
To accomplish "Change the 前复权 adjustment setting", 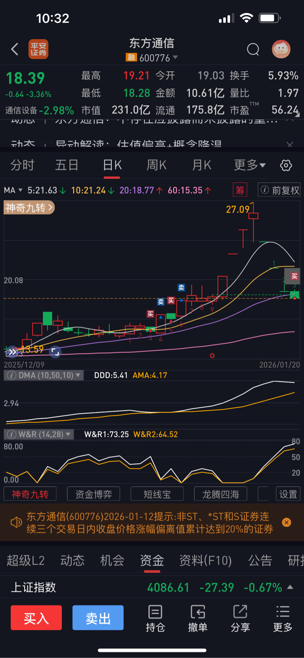I will pos(279,190).
